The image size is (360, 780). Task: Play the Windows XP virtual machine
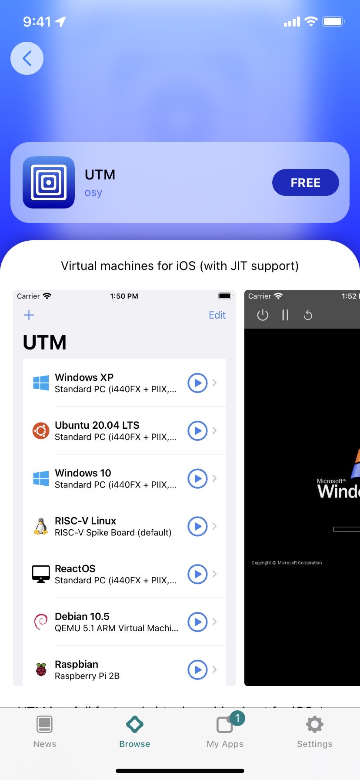click(x=197, y=383)
